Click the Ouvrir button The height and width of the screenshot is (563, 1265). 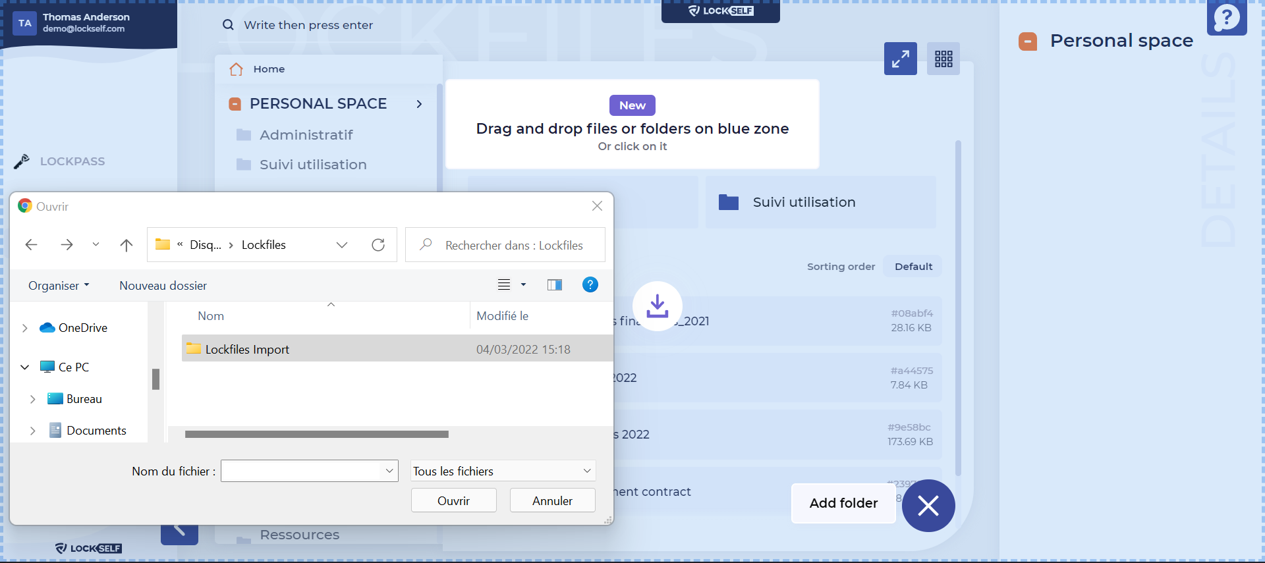click(x=453, y=500)
